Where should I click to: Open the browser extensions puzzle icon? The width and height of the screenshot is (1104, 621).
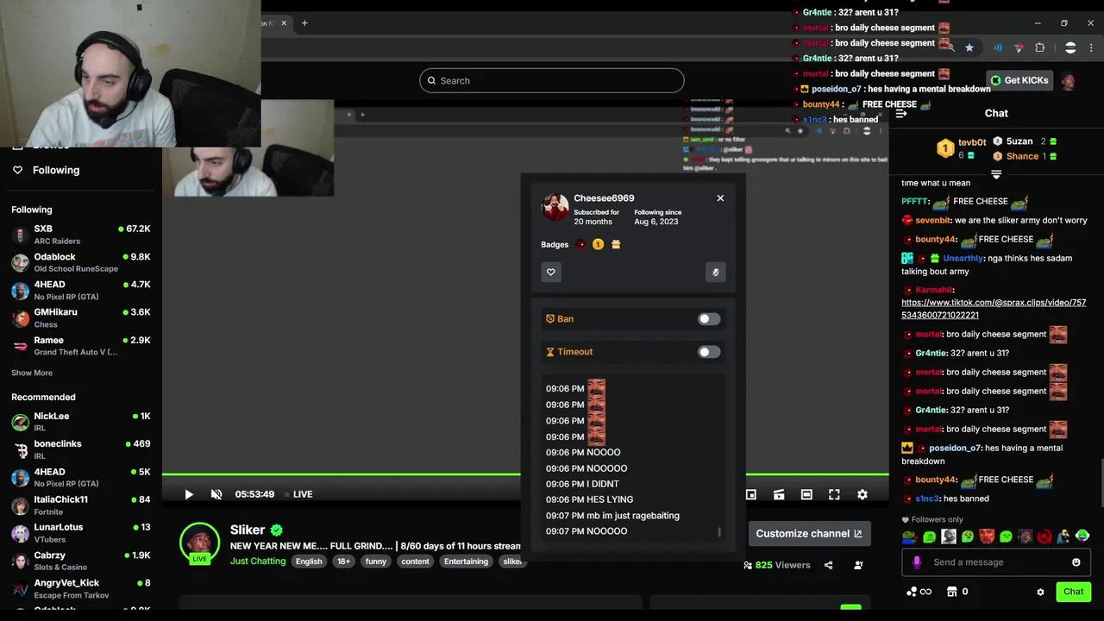[1040, 48]
